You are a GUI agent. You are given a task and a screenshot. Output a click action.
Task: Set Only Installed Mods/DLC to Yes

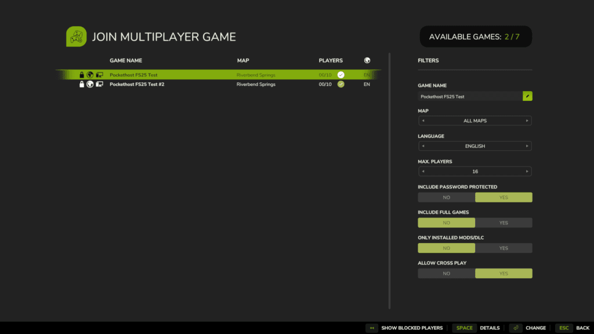pos(503,248)
